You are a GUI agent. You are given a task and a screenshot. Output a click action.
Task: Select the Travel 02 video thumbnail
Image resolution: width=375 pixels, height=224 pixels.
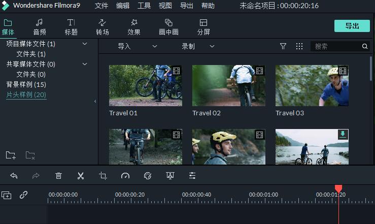click(229, 85)
